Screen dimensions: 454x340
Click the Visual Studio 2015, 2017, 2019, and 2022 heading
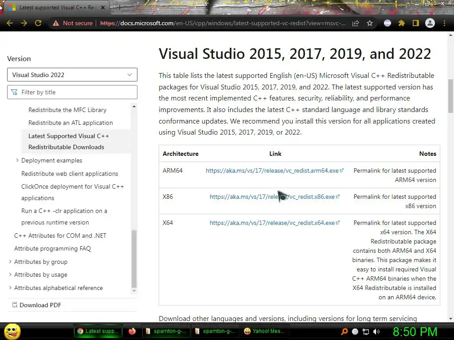tap(295, 54)
